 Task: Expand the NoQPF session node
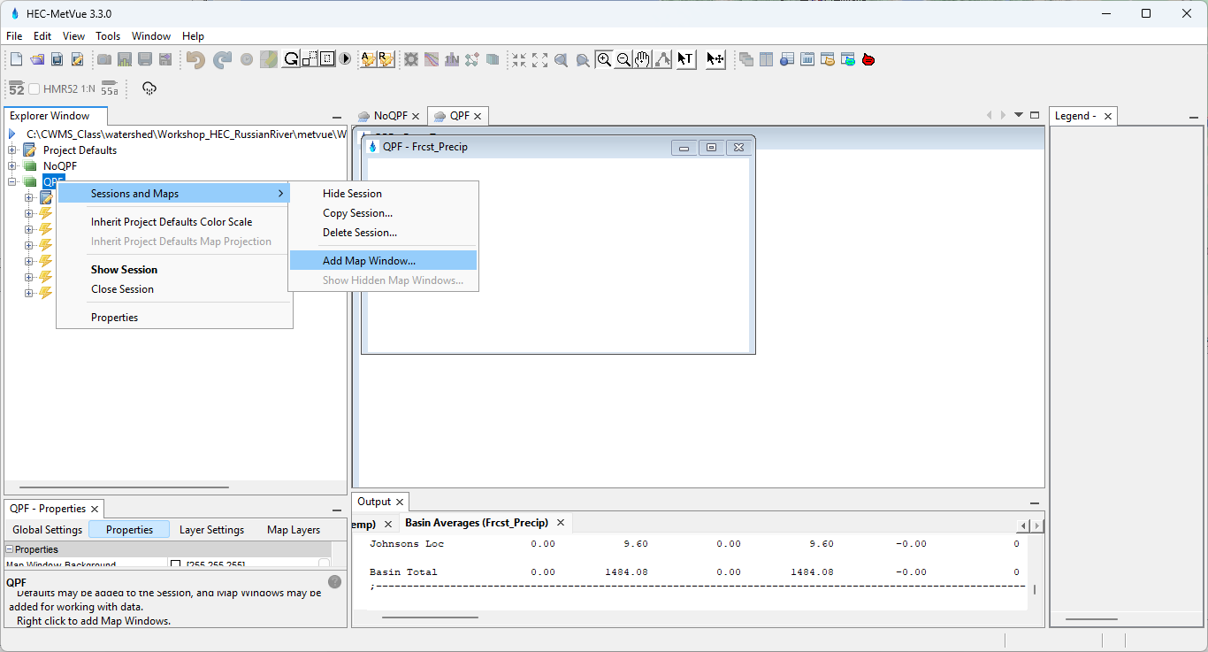pos(12,166)
